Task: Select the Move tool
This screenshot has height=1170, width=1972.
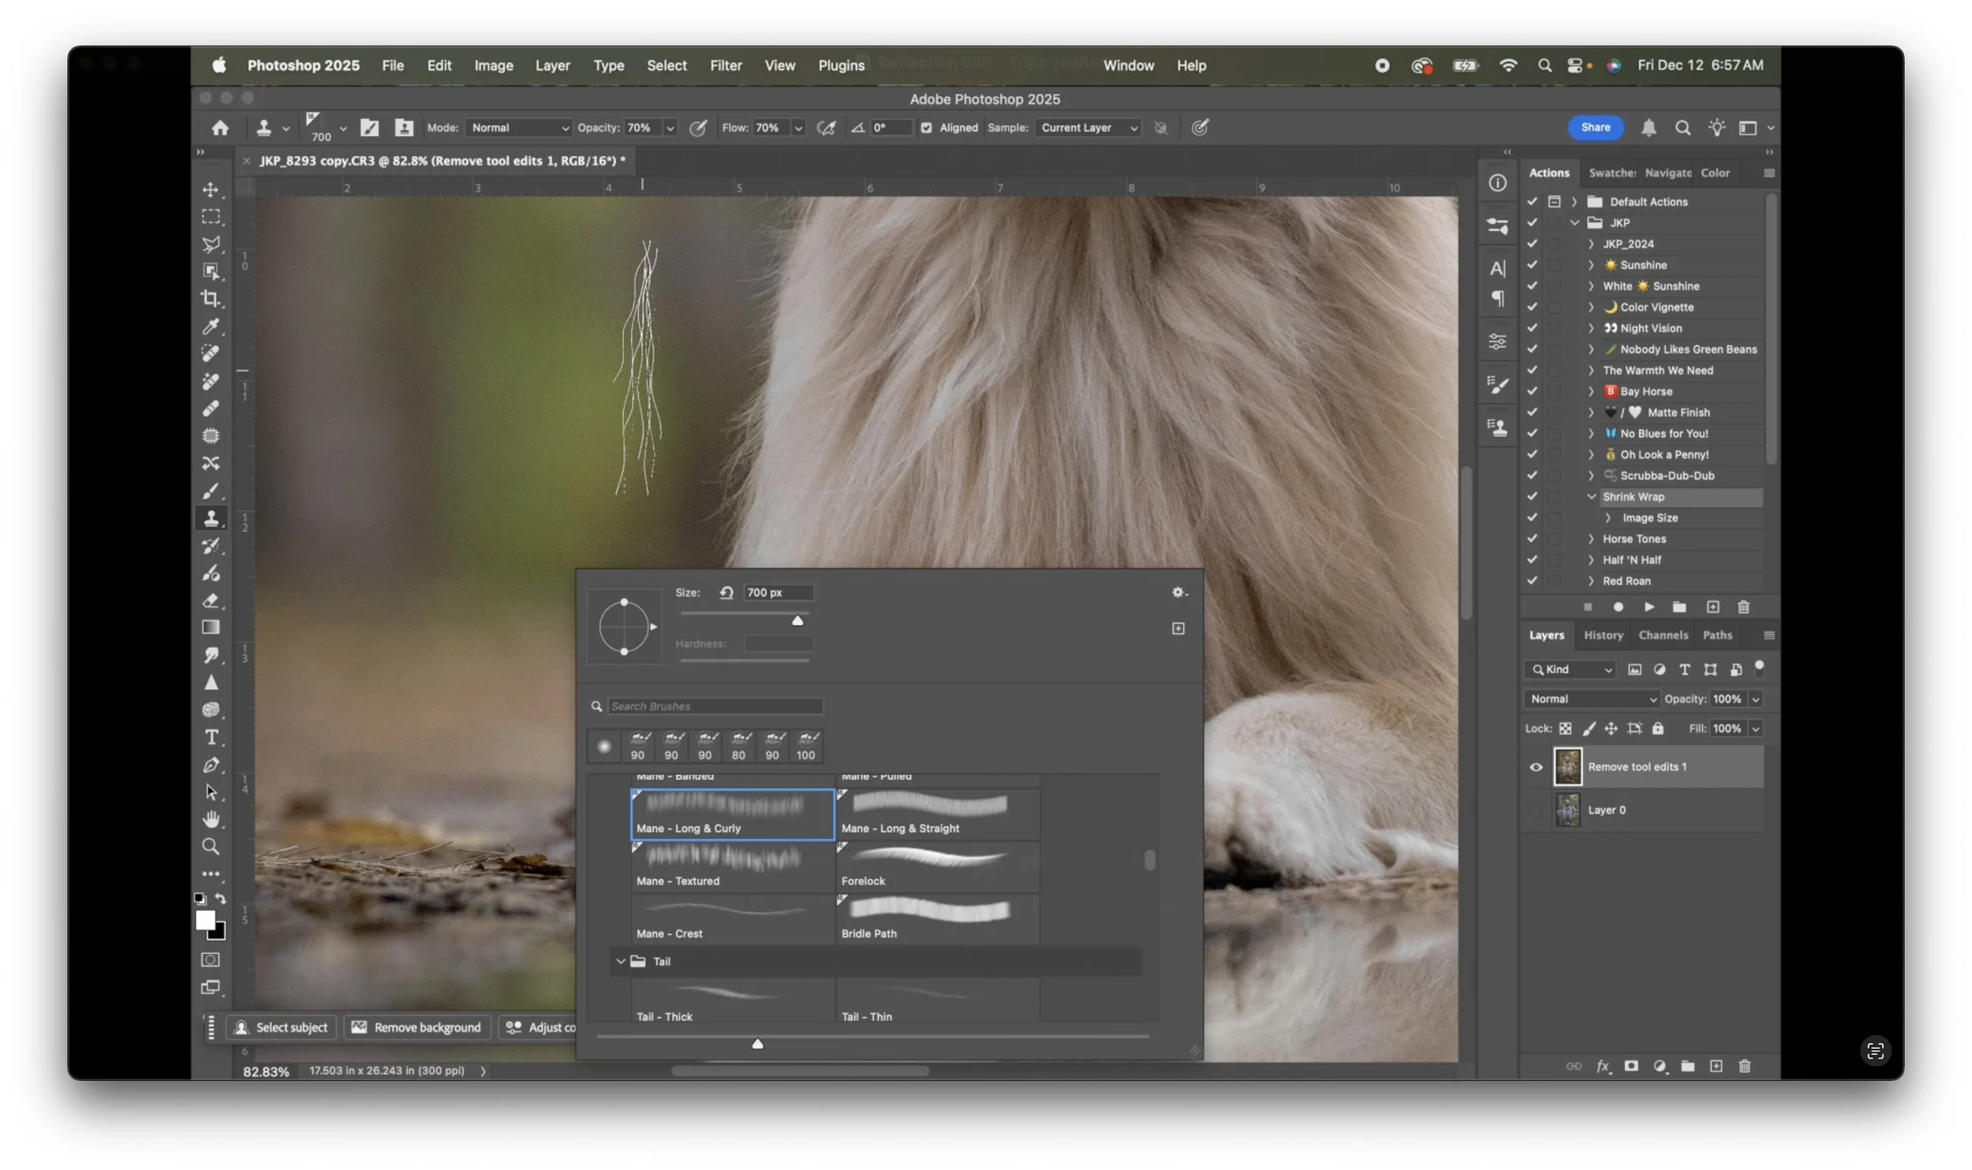Action: [210, 190]
